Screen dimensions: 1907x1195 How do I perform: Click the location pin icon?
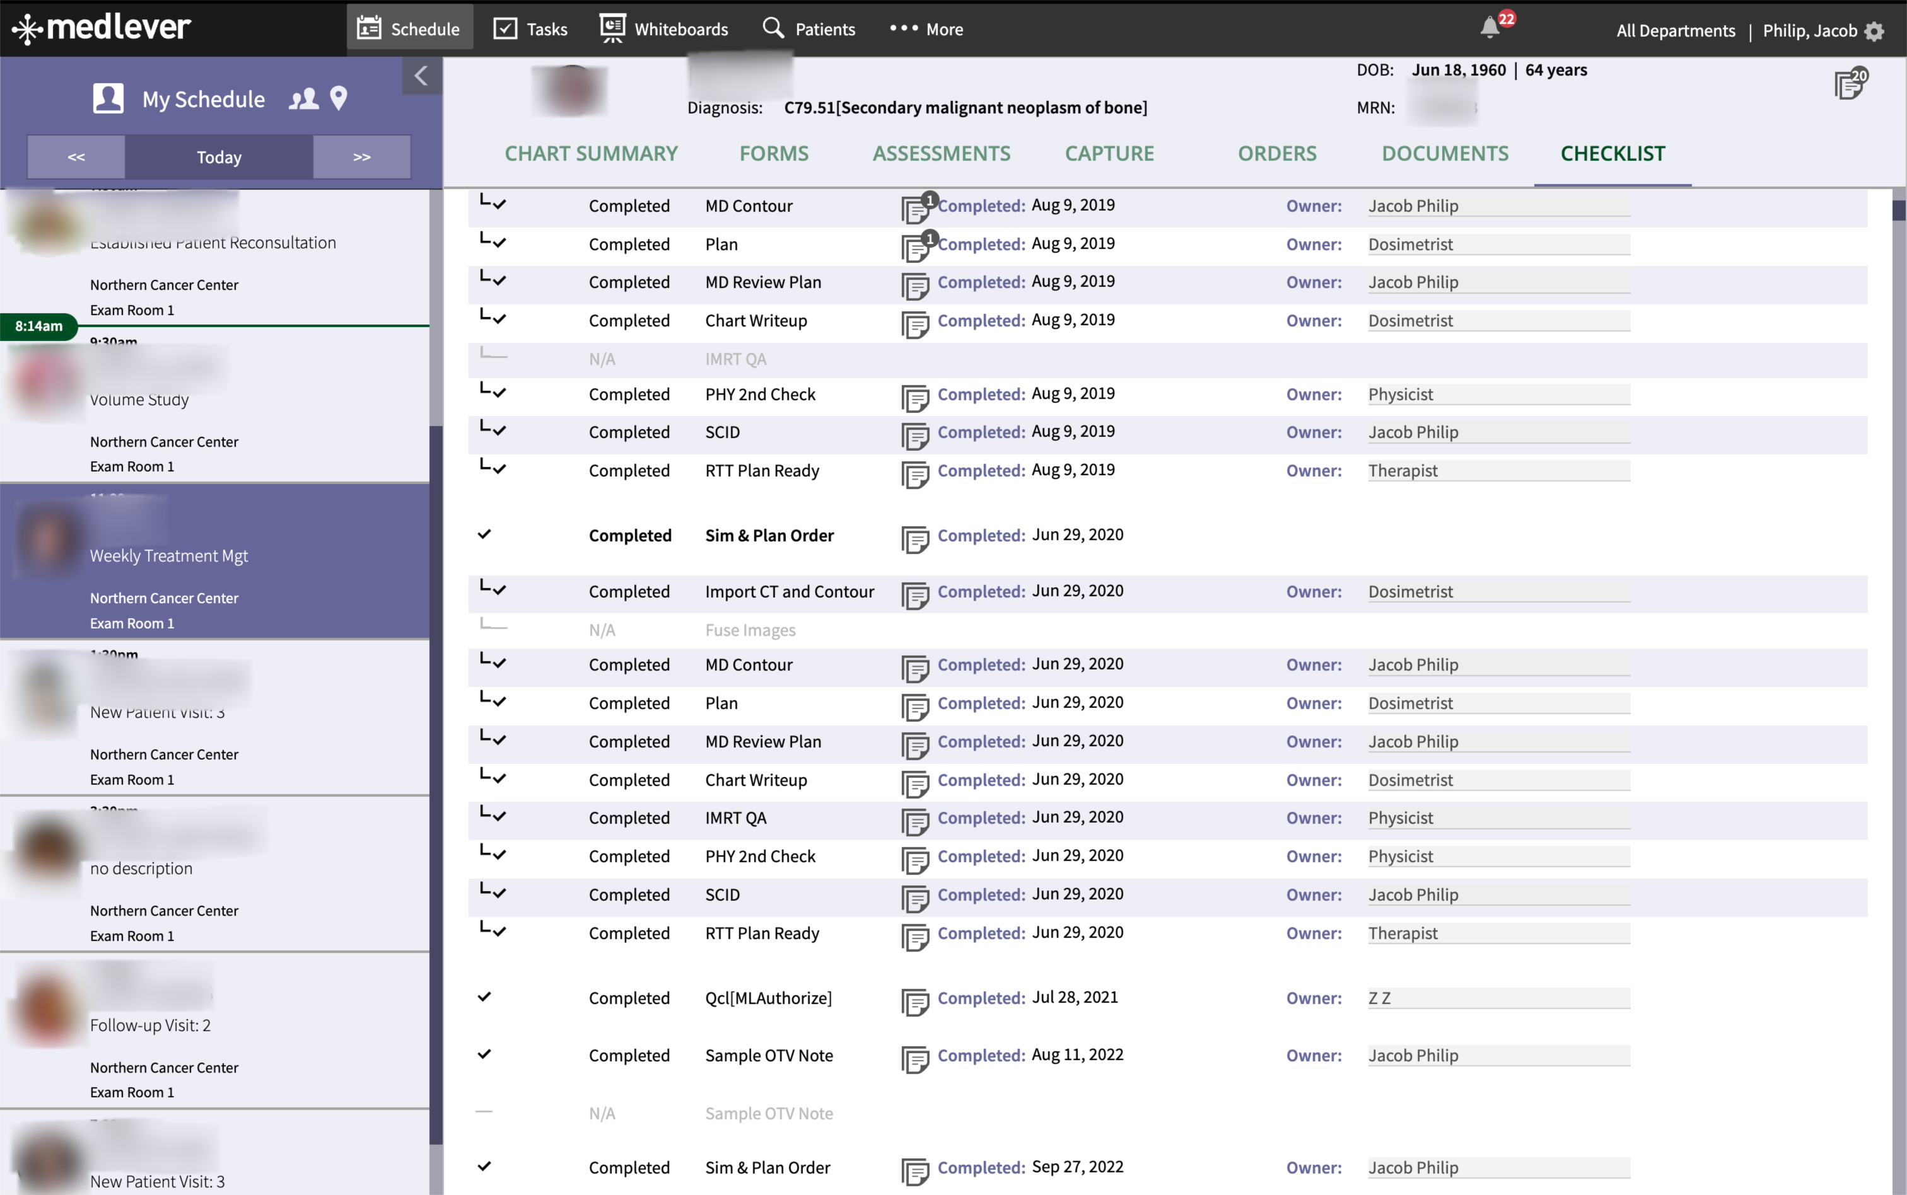339,99
